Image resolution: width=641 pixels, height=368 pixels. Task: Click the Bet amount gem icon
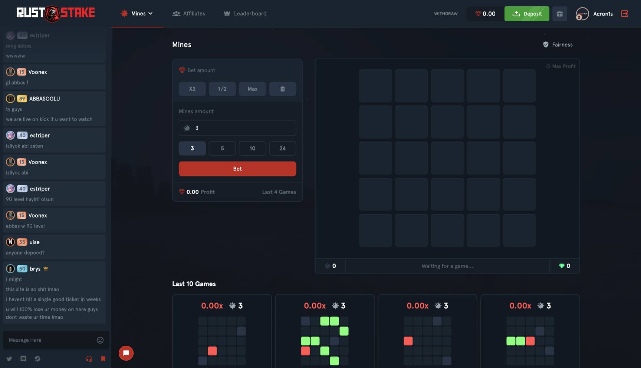pyautogui.click(x=182, y=70)
